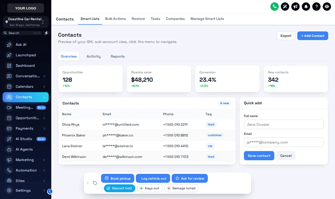This screenshot has height=199, width=335.
Task: Switch to the Reports tab
Action: [118, 56]
